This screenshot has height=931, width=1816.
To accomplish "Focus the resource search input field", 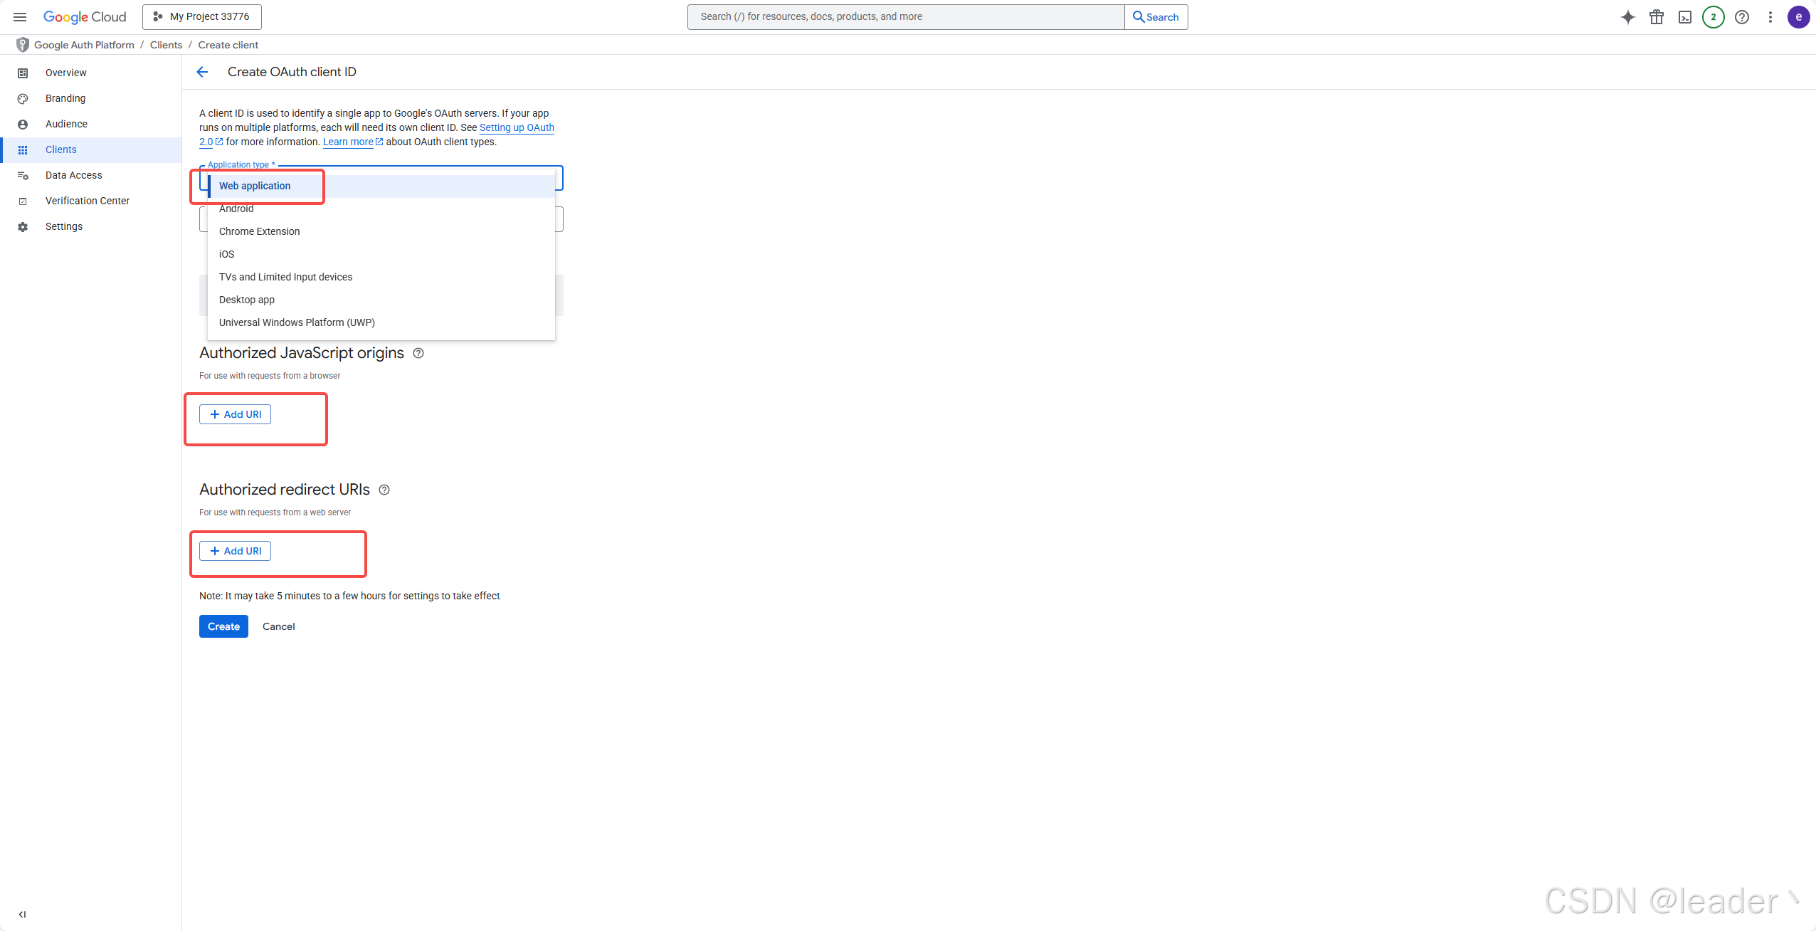I will pyautogui.click(x=905, y=16).
